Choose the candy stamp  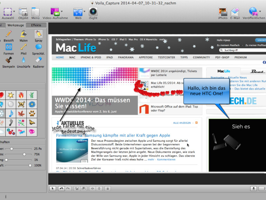21,132
